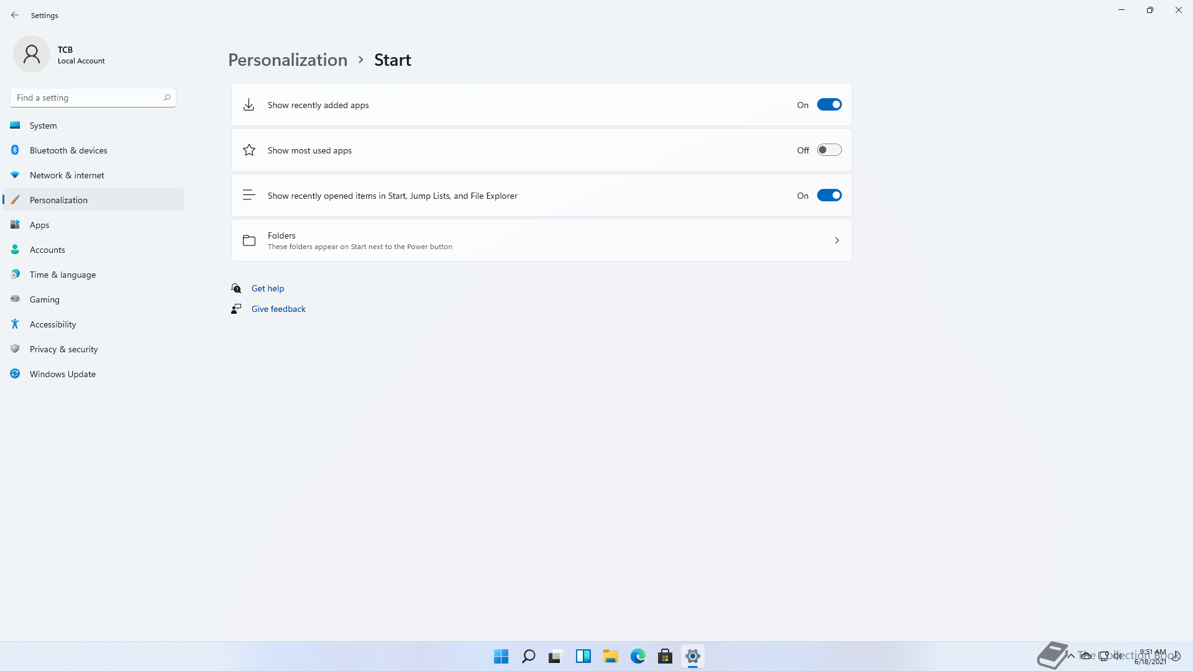Turn on Show most used apps toggle
This screenshot has width=1193, height=671.
pyautogui.click(x=829, y=150)
